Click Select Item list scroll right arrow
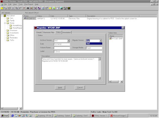The image size is (159, 118). click(x=122, y=81)
